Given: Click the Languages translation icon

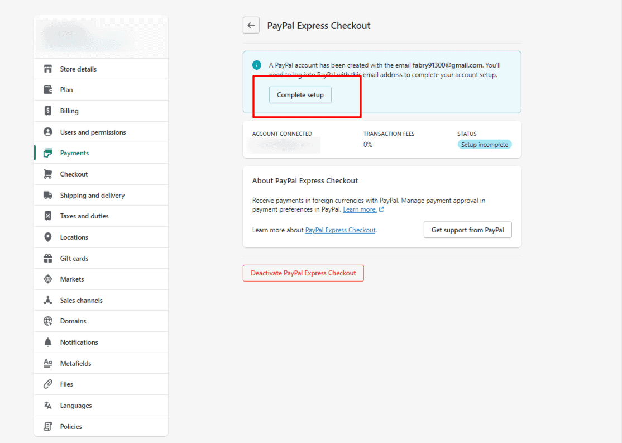Looking at the screenshot, I should tap(49, 404).
